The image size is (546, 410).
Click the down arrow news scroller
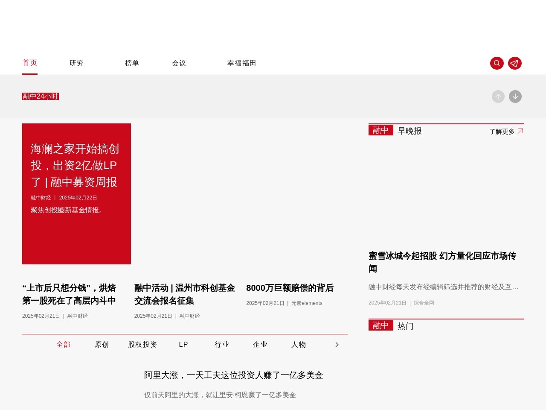click(x=515, y=97)
